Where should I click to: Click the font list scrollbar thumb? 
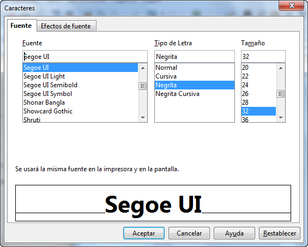(143, 86)
